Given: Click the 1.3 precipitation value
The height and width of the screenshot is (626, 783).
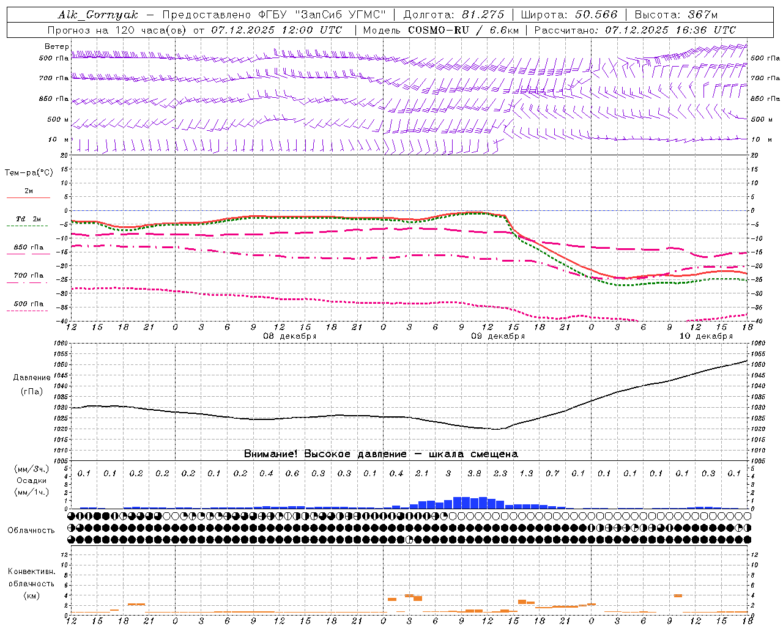Looking at the screenshot, I should 526,473.
